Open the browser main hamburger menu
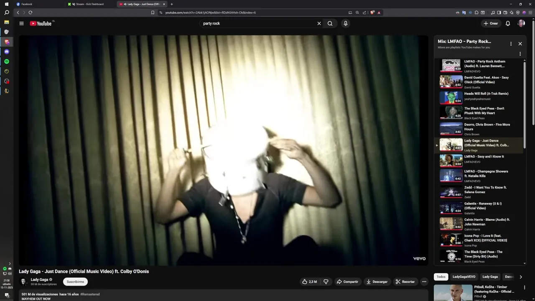The image size is (535, 301). tap(530, 13)
